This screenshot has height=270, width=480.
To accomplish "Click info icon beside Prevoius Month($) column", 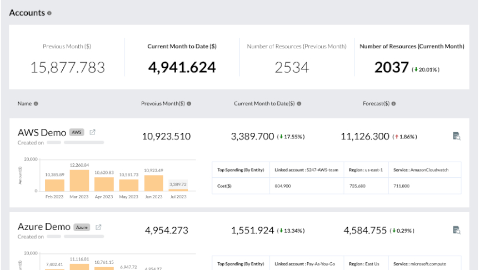I will (x=189, y=104).
